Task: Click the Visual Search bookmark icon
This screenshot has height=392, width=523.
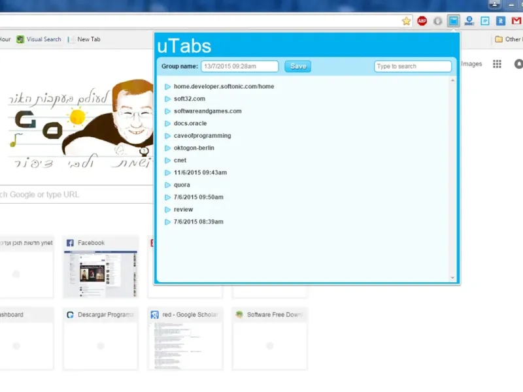Action: [20, 39]
